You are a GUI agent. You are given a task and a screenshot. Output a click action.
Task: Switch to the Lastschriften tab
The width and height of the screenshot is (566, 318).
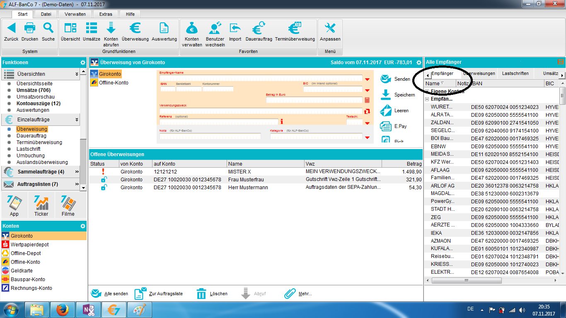coord(515,74)
